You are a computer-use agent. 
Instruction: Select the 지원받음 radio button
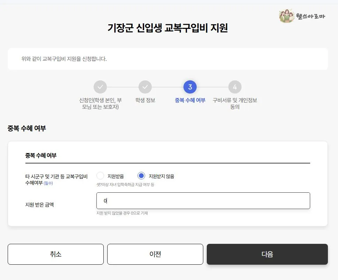(x=100, y=176)
